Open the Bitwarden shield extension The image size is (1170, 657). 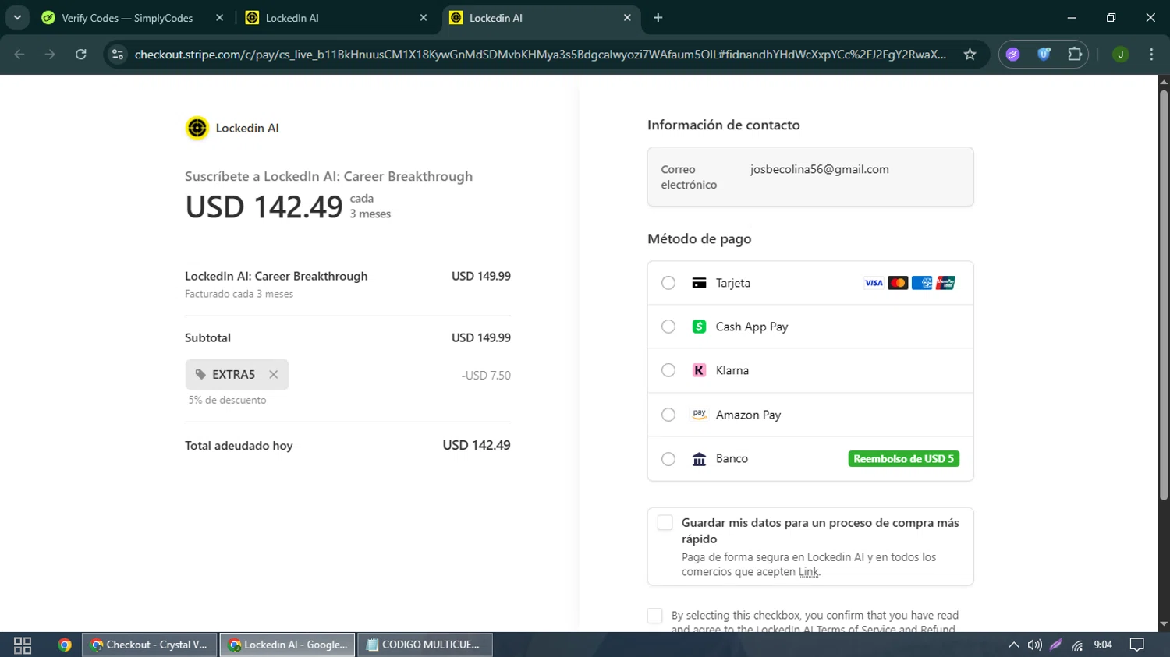pos(1044,54)
